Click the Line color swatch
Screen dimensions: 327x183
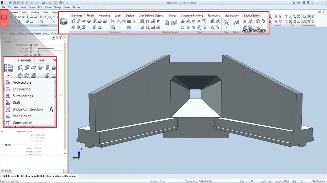[51, 52]
